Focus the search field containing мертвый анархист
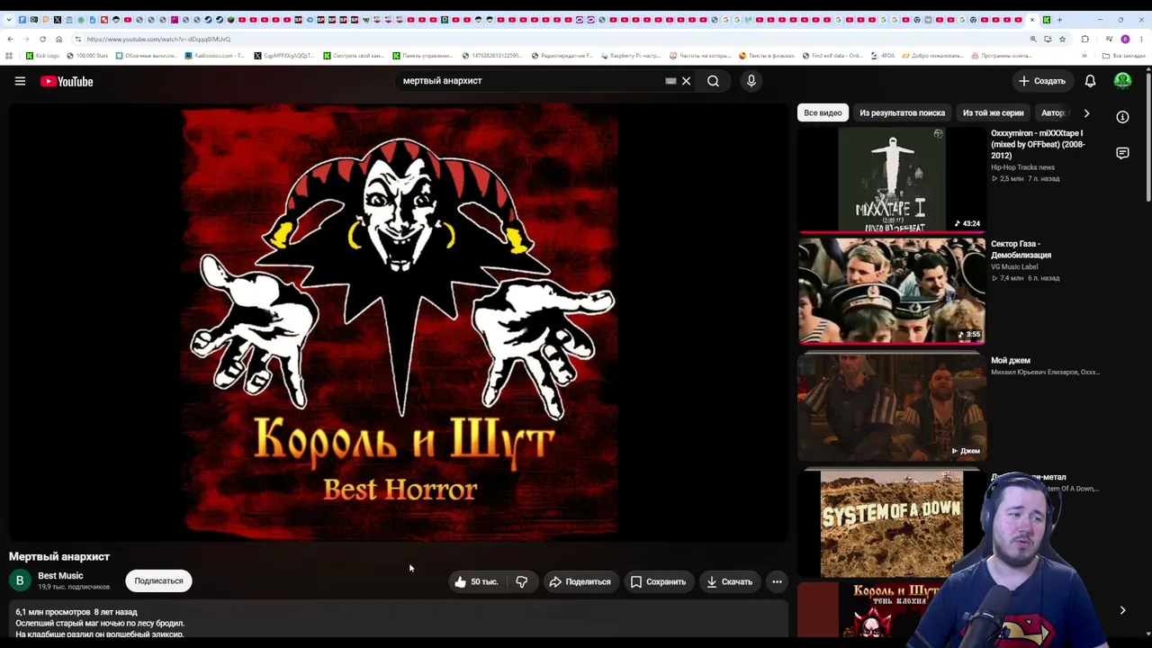The width and height of the screenshot is (1152, 648). click(531, 81)
